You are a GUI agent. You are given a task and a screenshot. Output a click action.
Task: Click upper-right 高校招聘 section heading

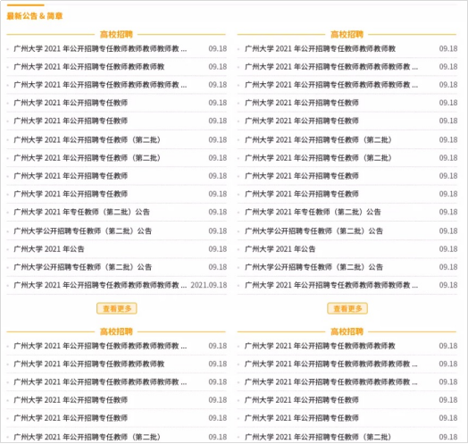(x=347, y=34)
